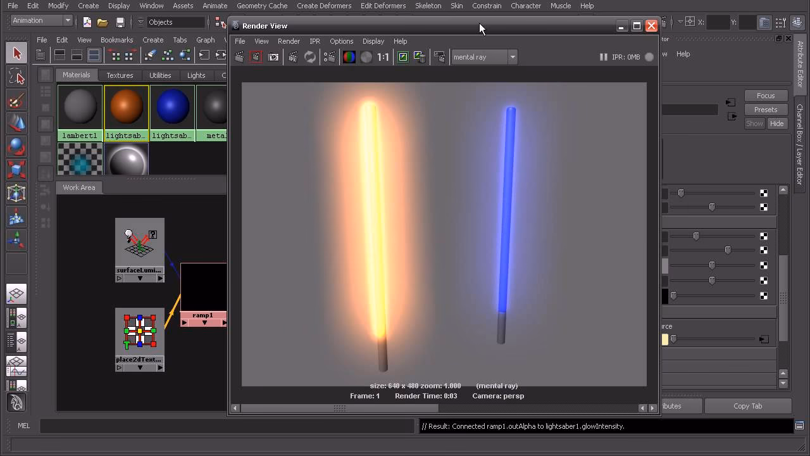This screenshot has height=456, width=810.
Task: Open the Animation menu set dropdown
Action: [42, 21]
